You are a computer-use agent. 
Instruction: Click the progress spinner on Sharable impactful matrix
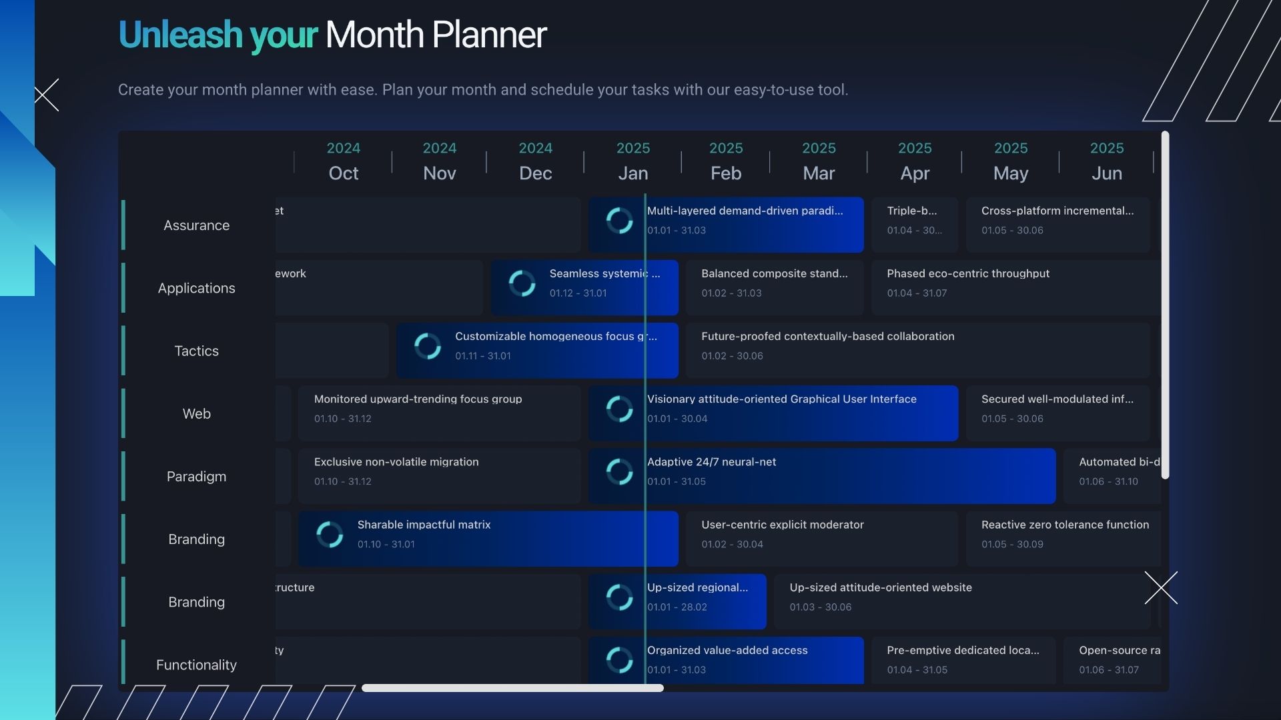(x=330, y=534)
